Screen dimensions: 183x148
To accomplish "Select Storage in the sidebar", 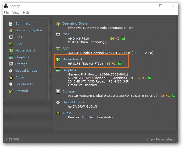I will click(21, 64).
